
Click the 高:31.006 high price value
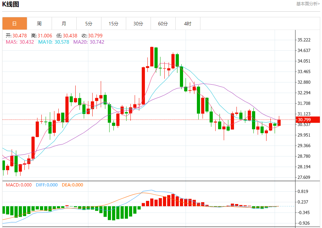tap(42, 36)
